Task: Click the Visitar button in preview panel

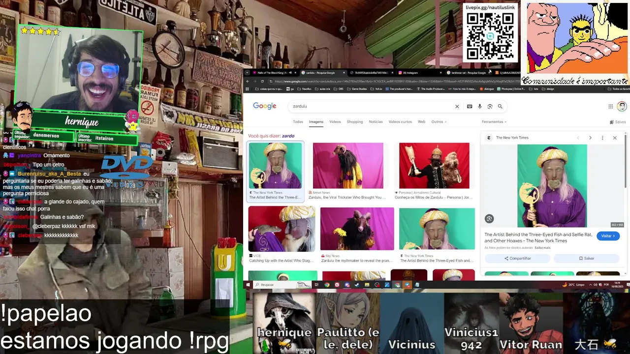Action: click(608, 236)
